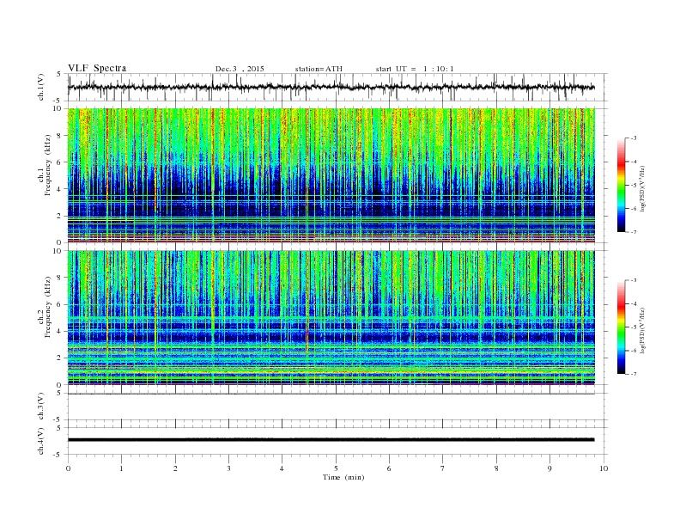
Task: Click the thick ch.4 voltage trace
Action: click(x=331, y=440)
